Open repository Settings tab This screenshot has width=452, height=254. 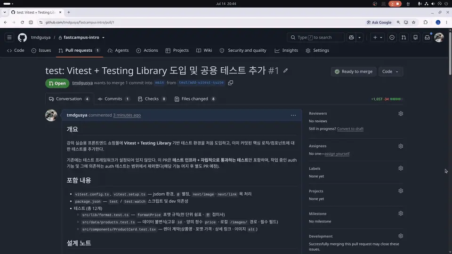(x=317, y=50)
